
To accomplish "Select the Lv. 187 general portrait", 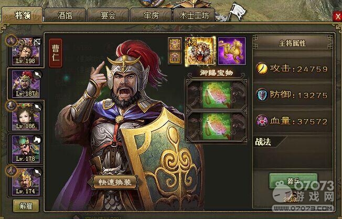I will tap(26, 84).
